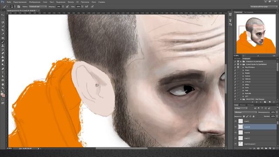This screenshot has width=279, height=157.
Task: Select the Move tool
Action: pos(3,15)
